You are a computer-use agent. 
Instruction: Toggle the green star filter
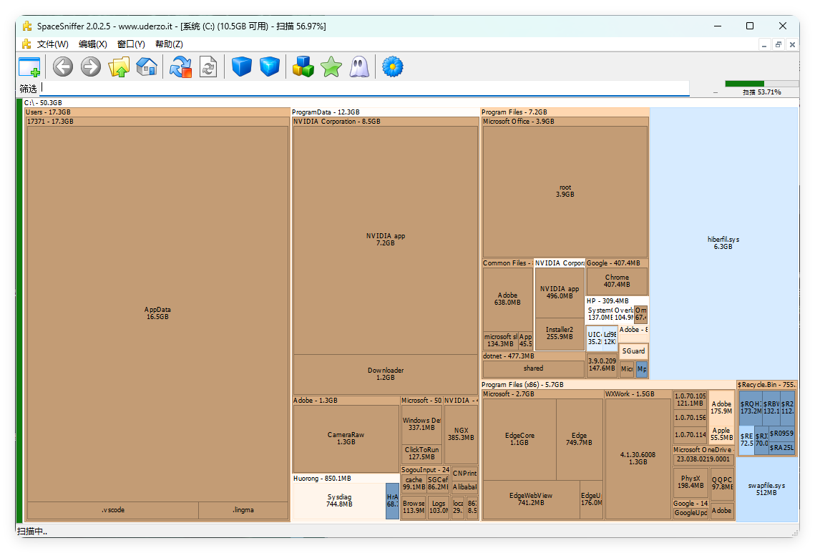[331, 66]
